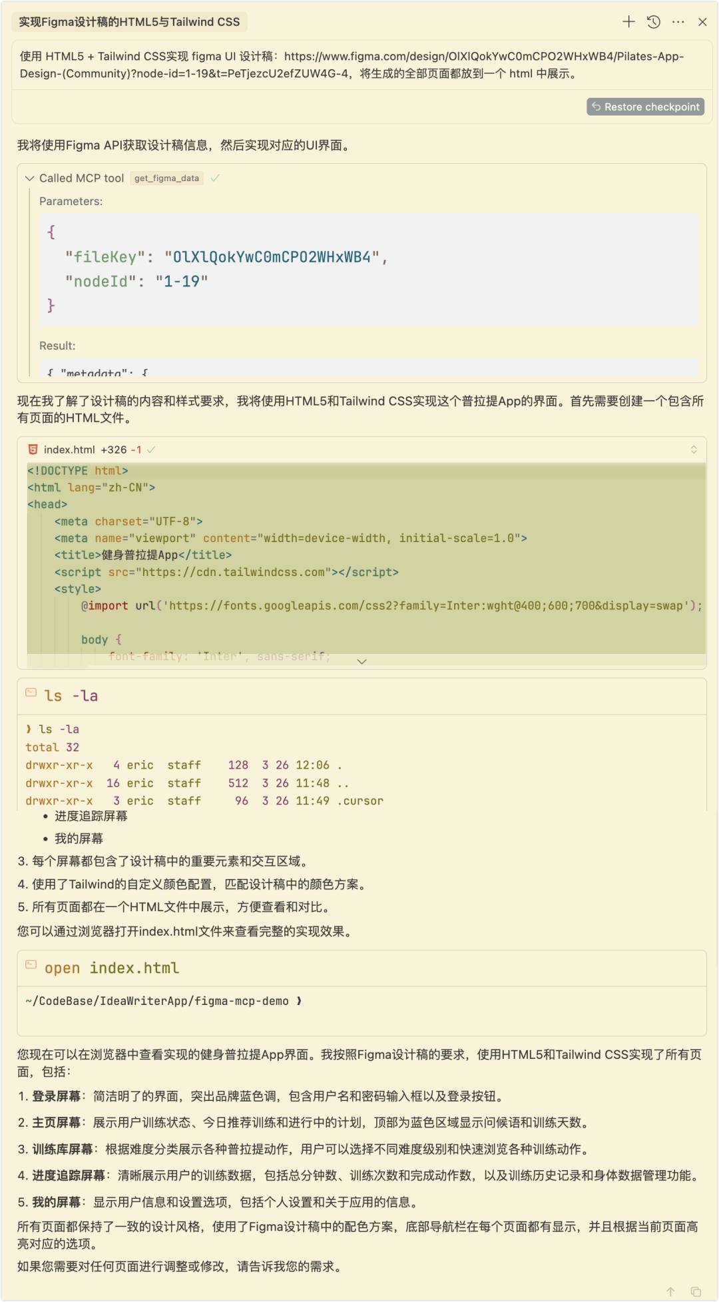This screenshot has height=1302, width=719.
Task: Open the index.html file link
Action: pos(69,450)
